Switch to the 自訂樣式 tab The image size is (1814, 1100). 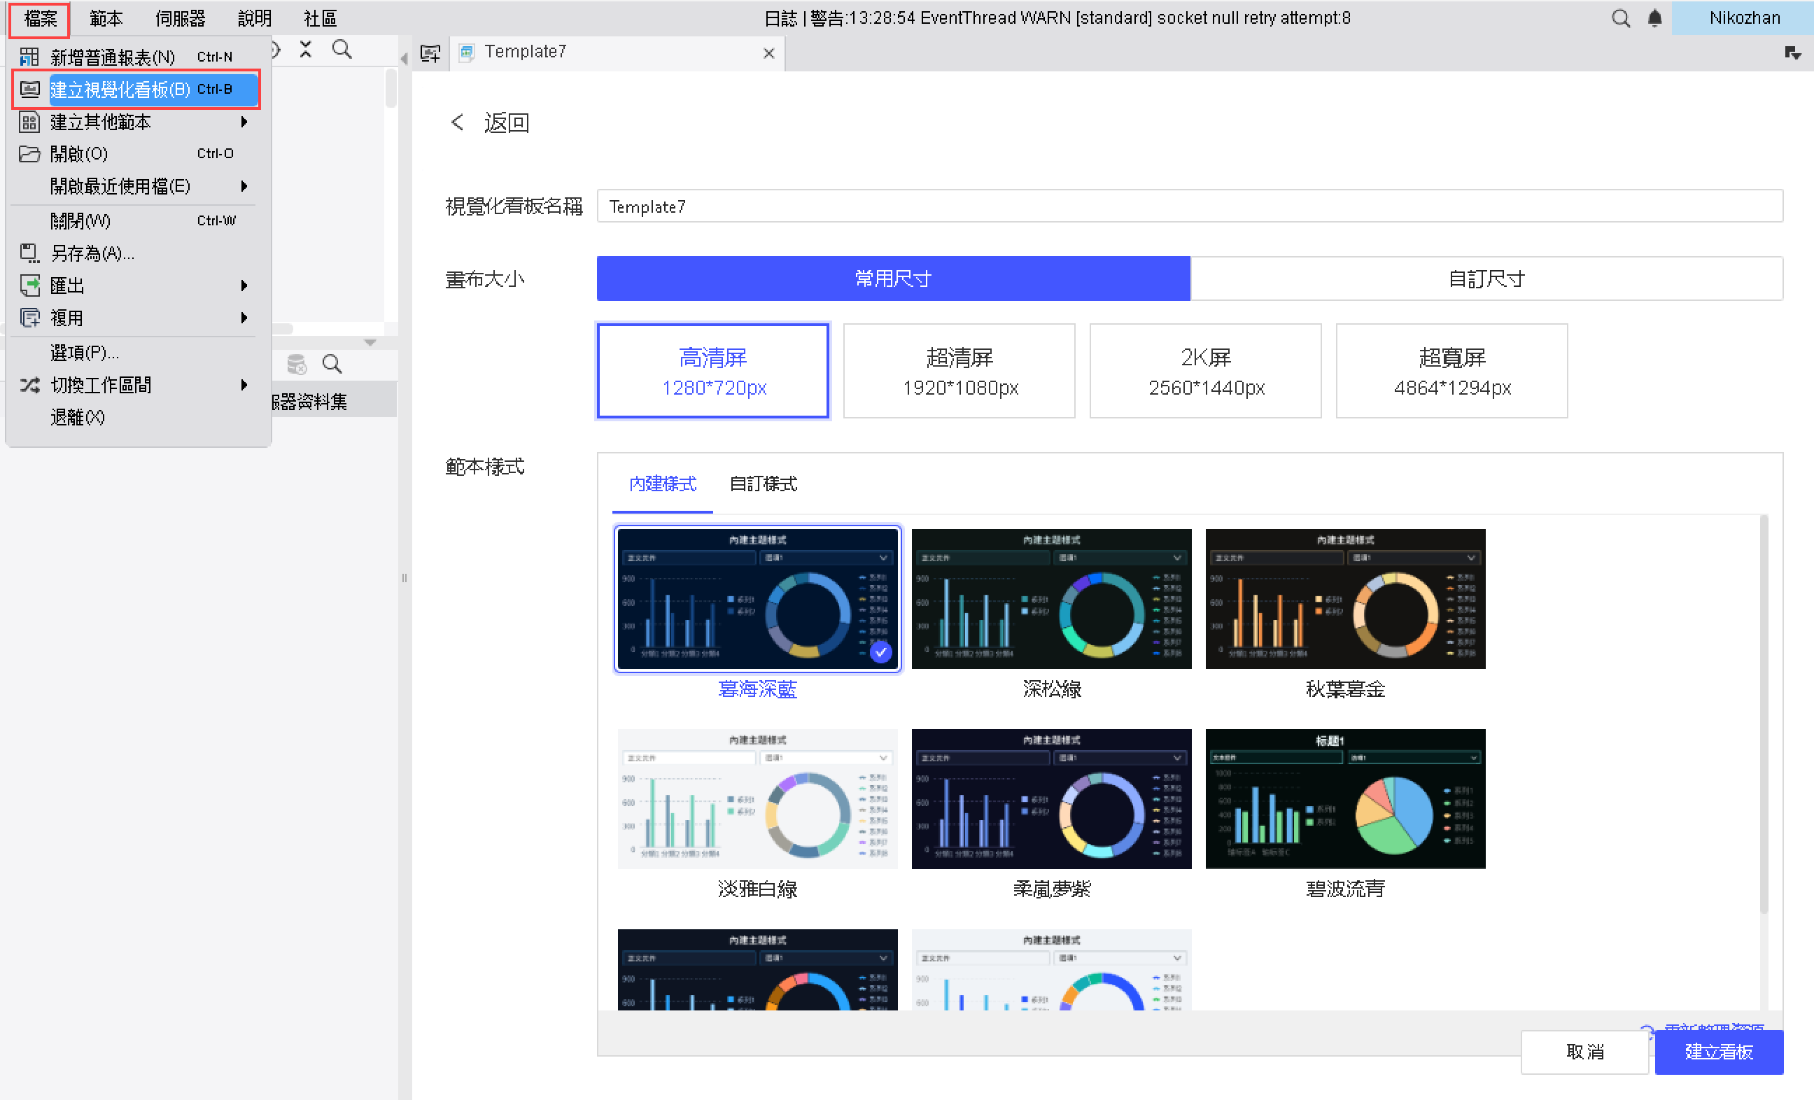pyautogui.click(x=763, y=484)
